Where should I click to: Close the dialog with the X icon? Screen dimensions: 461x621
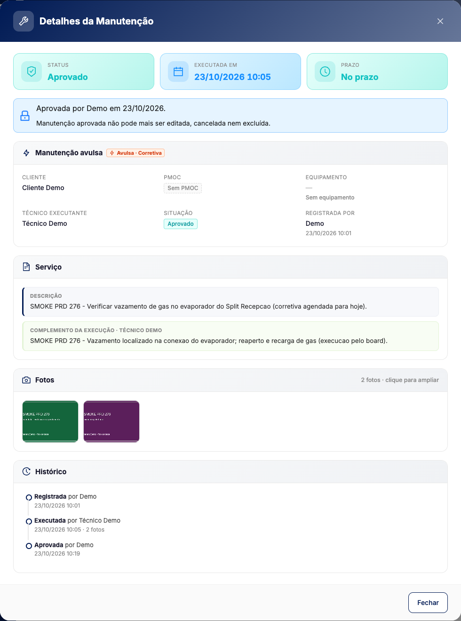click(x=440, y=21)
